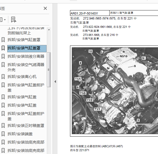This screenshot has width=158, height=154.
Task: Open the first 拆卸/安装气缸盖 bookmark
Action: tap(22, 97)
